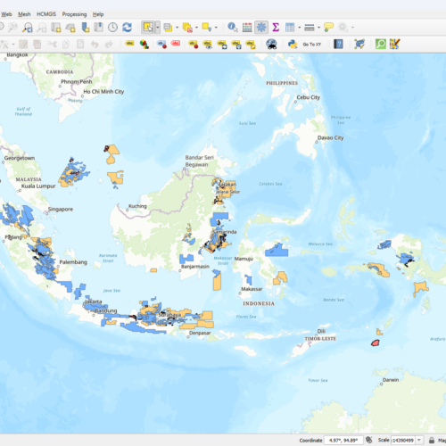This screenshot has height=446, width=446.
Task: Show Spatial Bookmarks panel icon
Action: click(x=98, y=28)
